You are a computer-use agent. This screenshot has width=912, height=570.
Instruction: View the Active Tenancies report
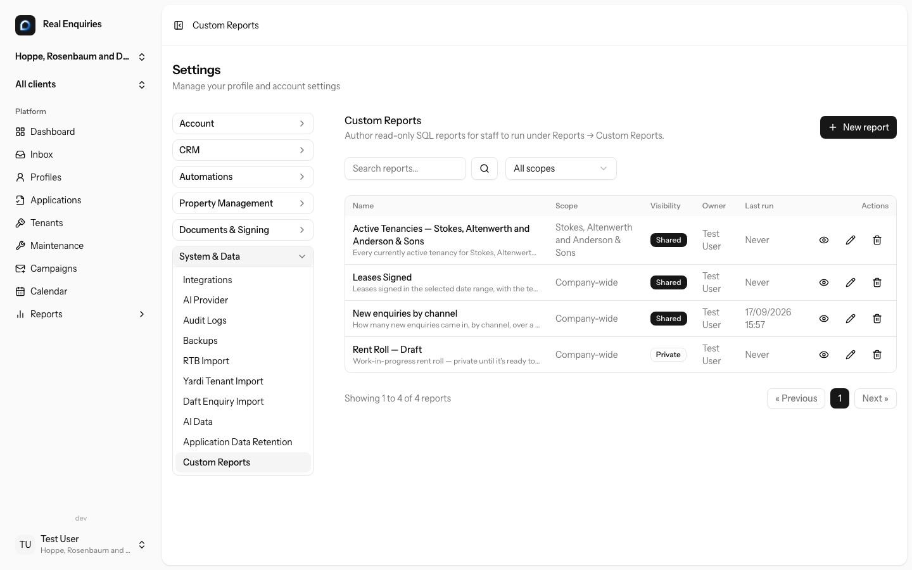[824, 240]
